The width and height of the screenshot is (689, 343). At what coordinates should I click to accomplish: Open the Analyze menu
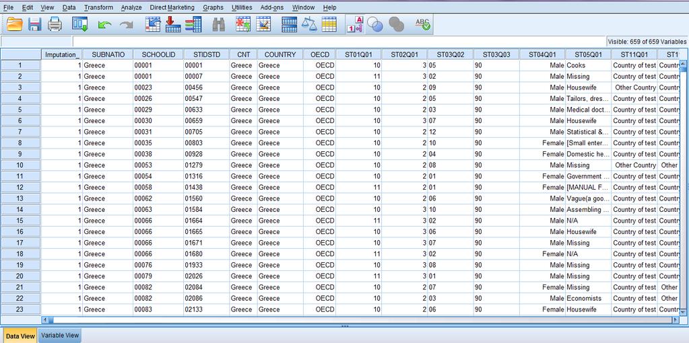tap(131, 7)
